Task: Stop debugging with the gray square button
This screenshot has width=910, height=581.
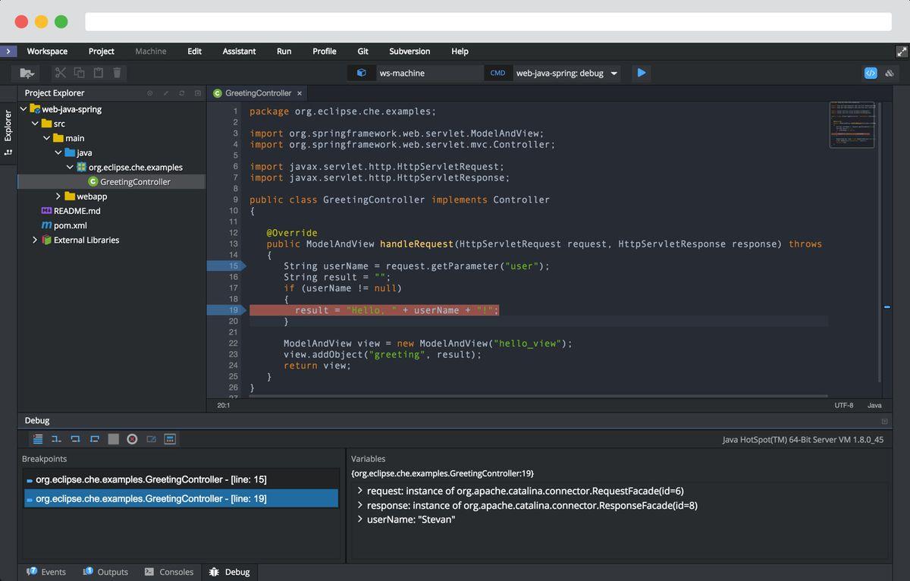Action: (113, 439)
